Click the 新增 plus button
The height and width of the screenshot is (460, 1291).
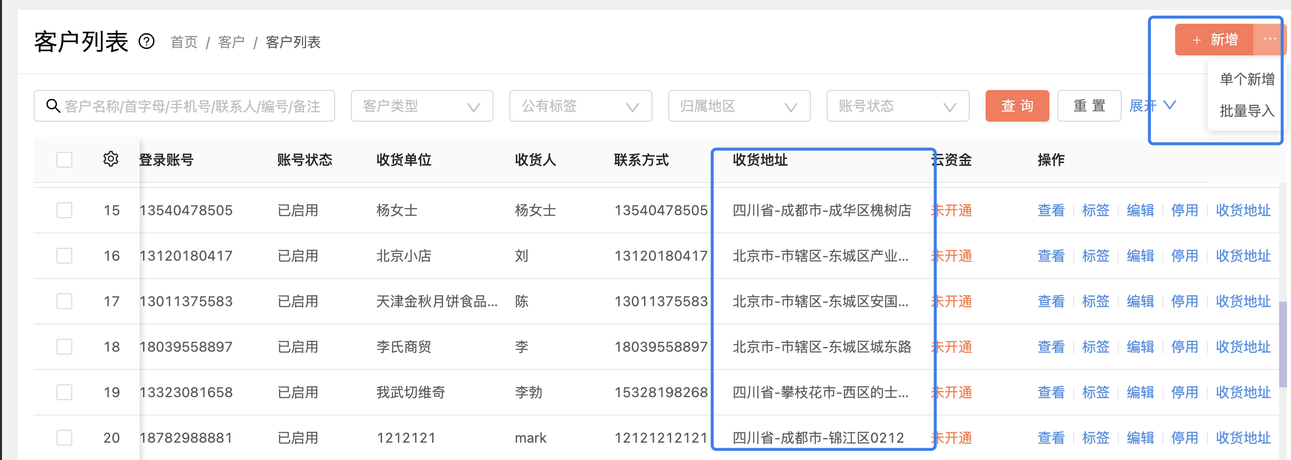click(x=1214, y=39)
